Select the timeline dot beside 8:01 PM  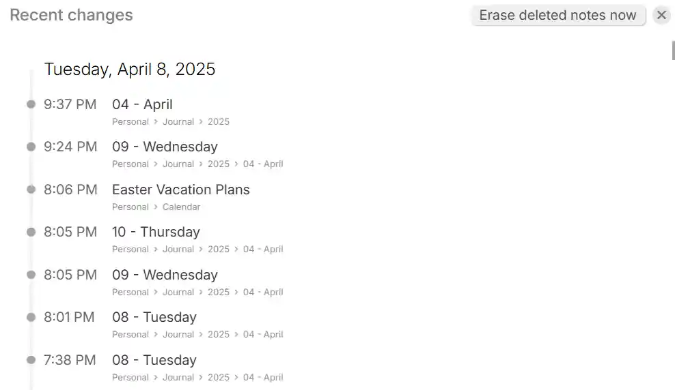click(31, 317)
